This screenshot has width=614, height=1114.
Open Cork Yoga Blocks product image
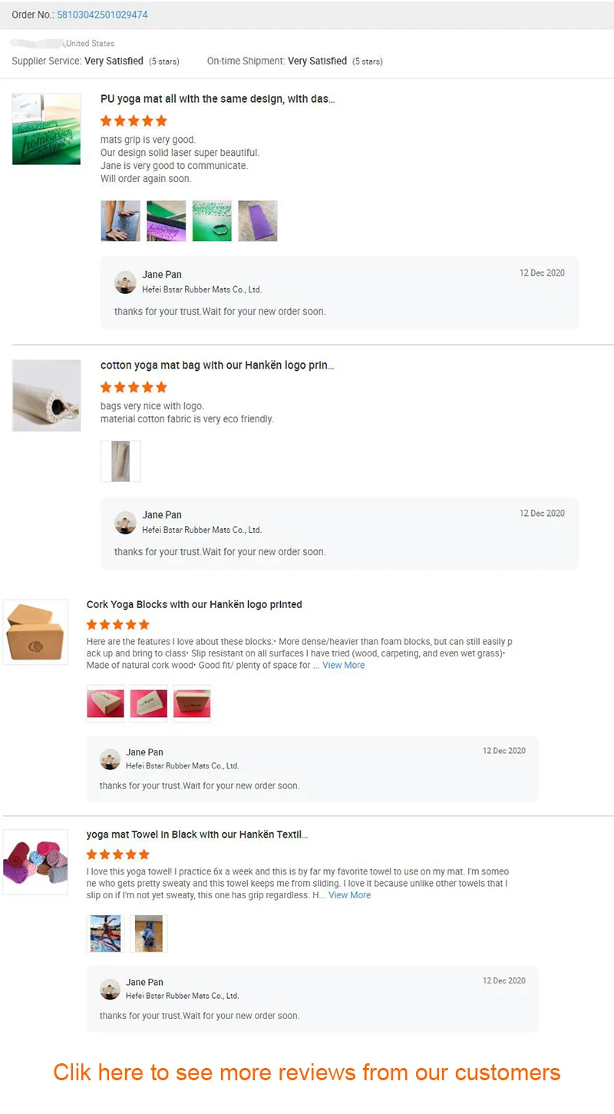click(x=35, y=632)
